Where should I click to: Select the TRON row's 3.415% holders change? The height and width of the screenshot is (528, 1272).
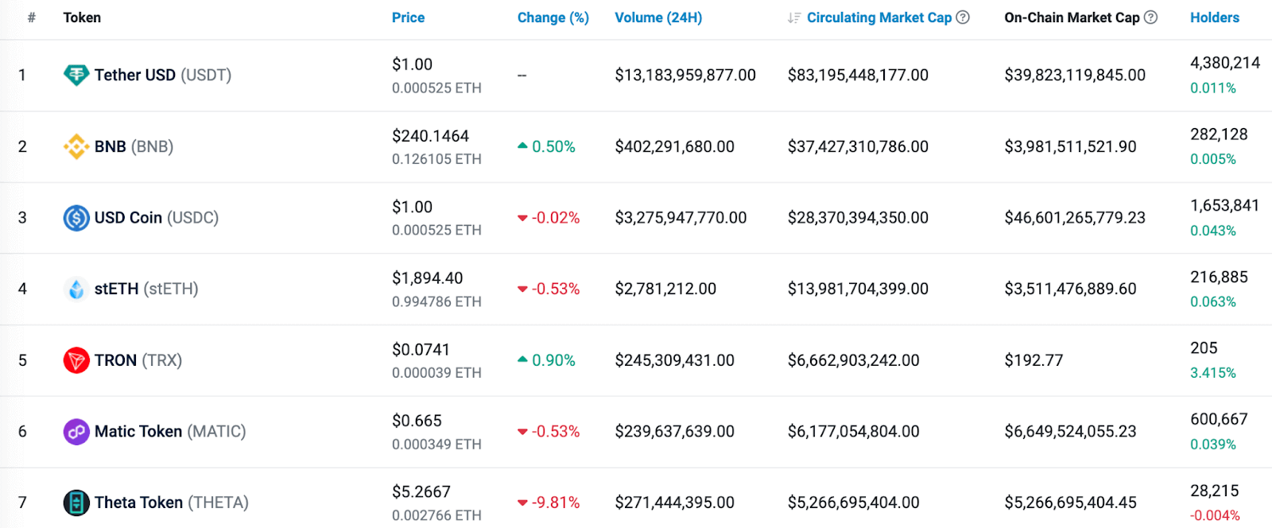pyautogui.click(x=1212, y=373)
